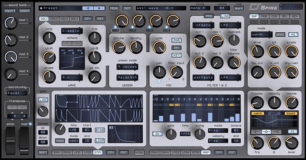Click the next preset right arrow

pyautogui.click(x=99, y=8)
